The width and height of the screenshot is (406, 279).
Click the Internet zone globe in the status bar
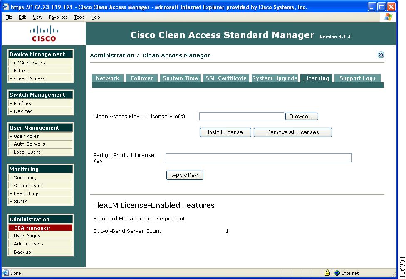pyautogui.click(x=337, y=273)
